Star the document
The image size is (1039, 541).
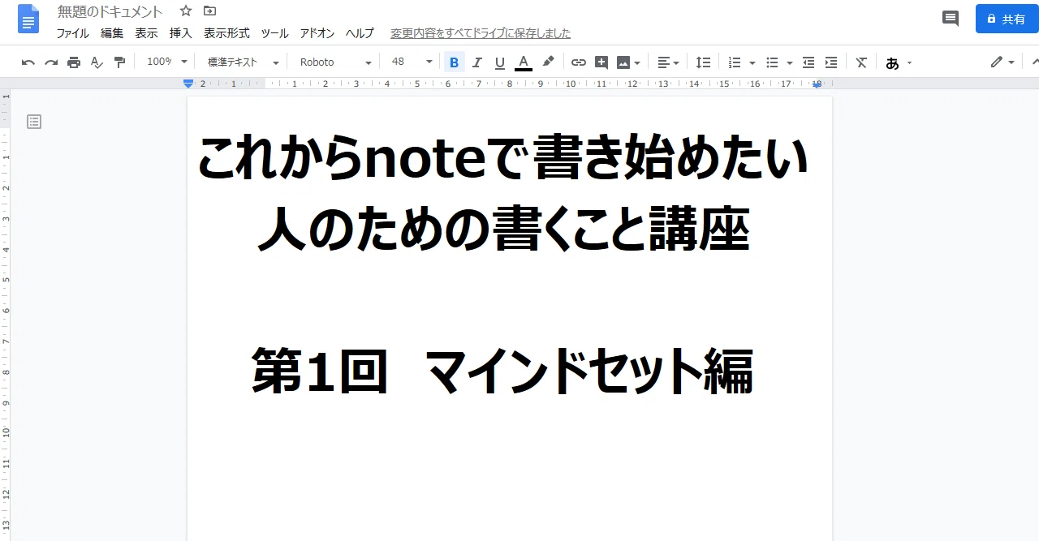[186, 11]
